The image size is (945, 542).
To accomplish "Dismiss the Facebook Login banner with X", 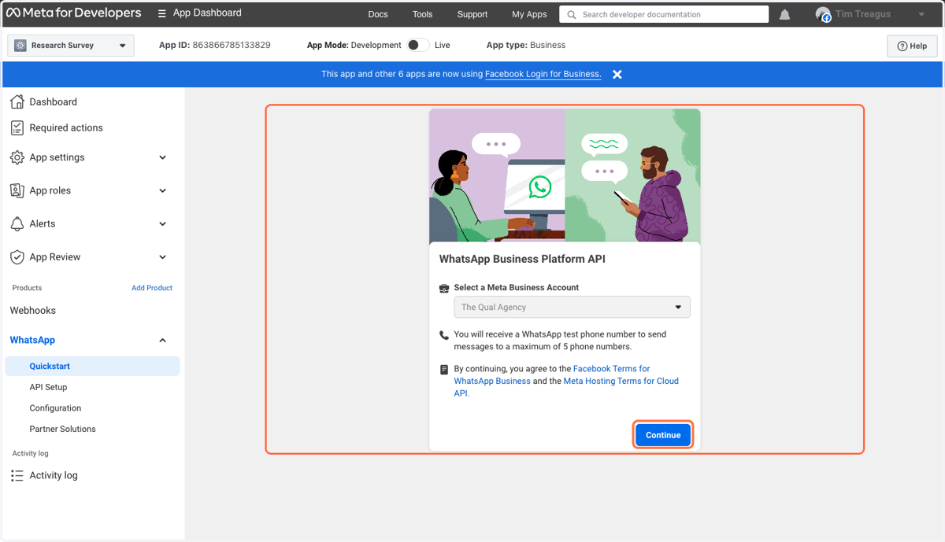I will pyautogui.click(x=617, y=74).
